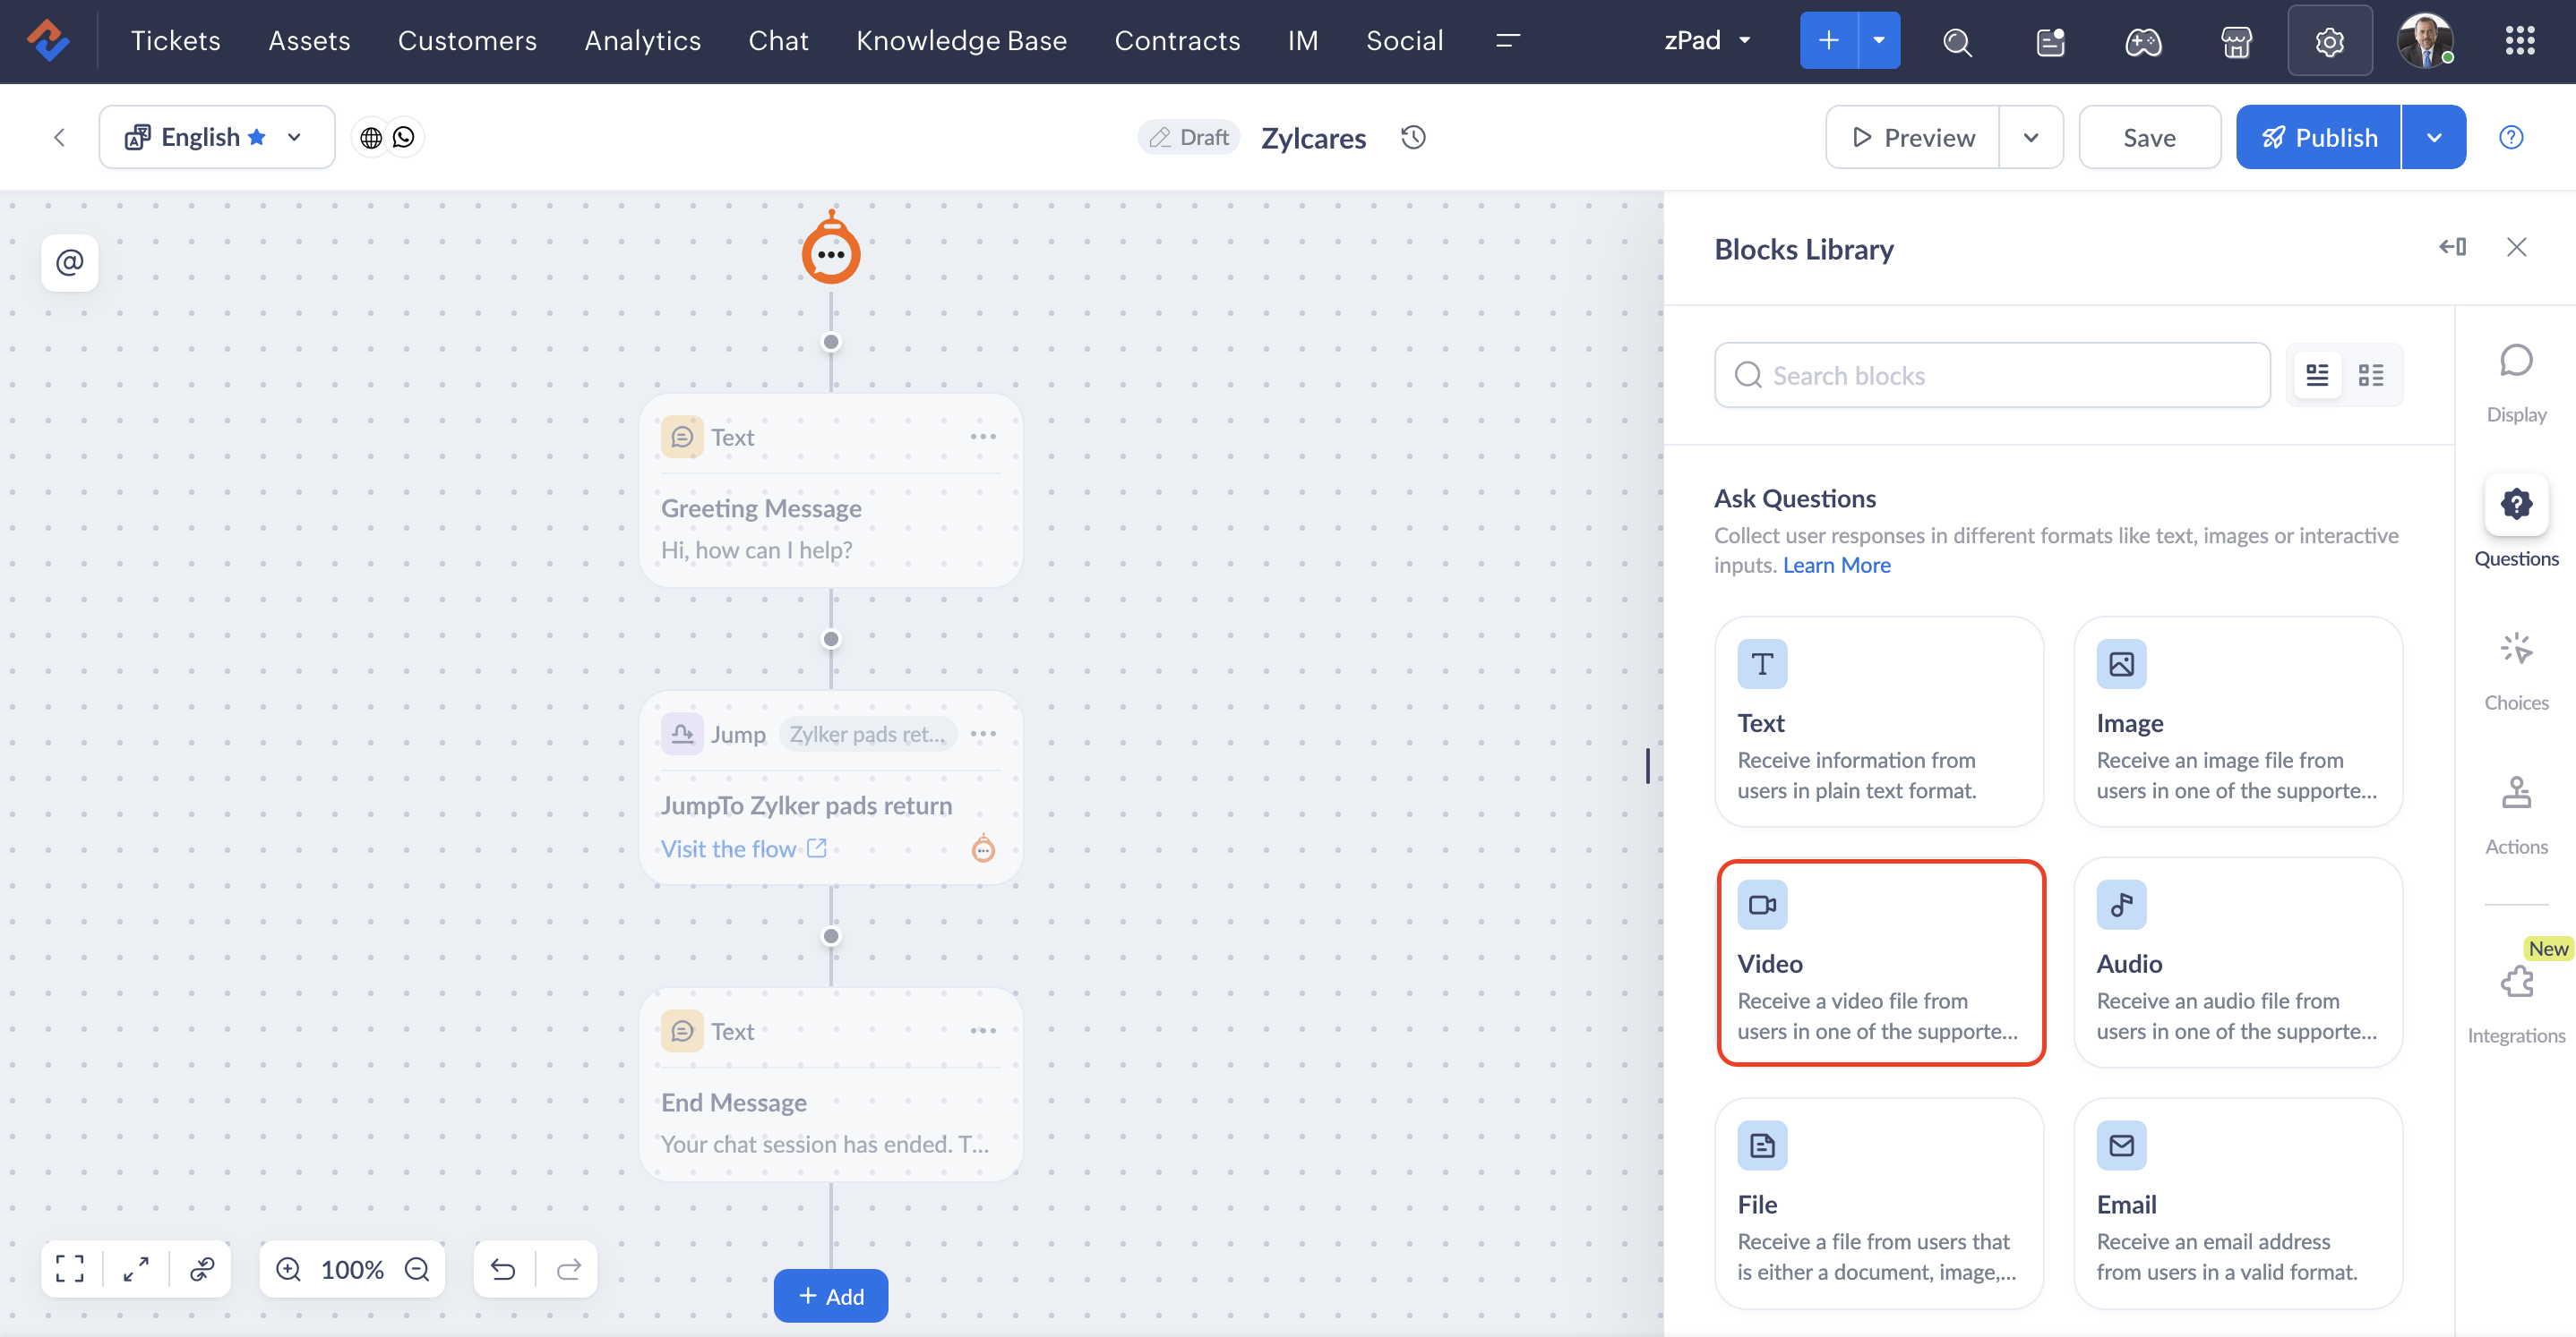Click the zoom in magnifier icon

coord(288,1269)
